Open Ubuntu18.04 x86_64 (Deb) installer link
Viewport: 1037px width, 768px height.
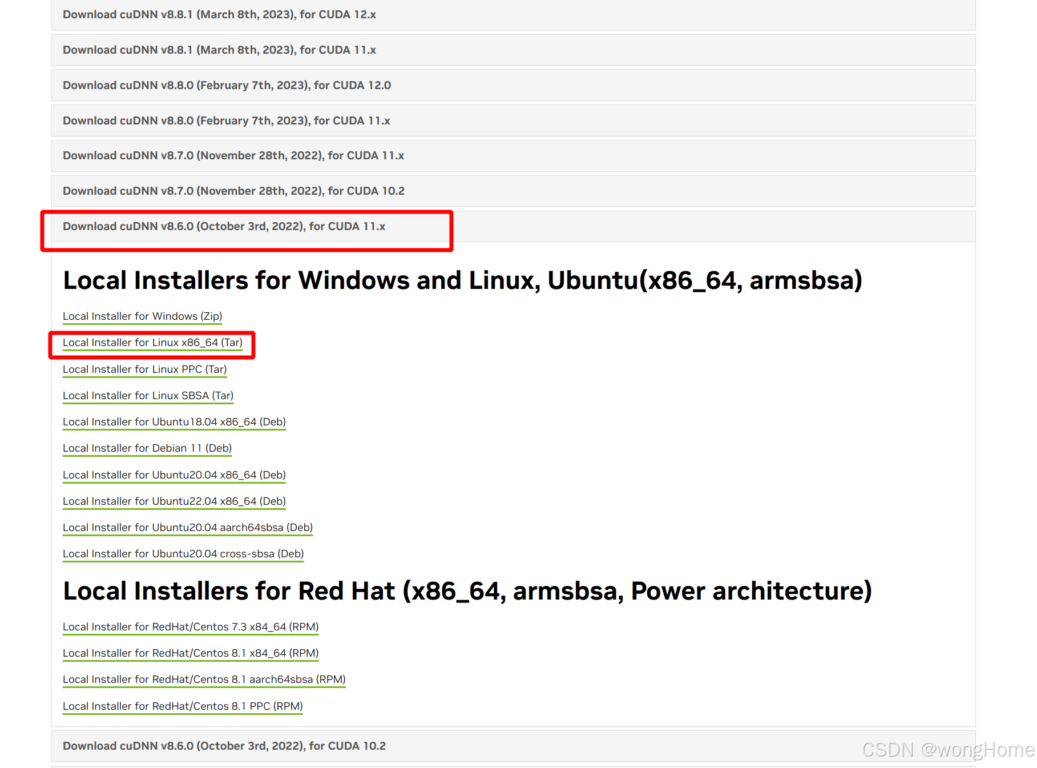point(174,422)
